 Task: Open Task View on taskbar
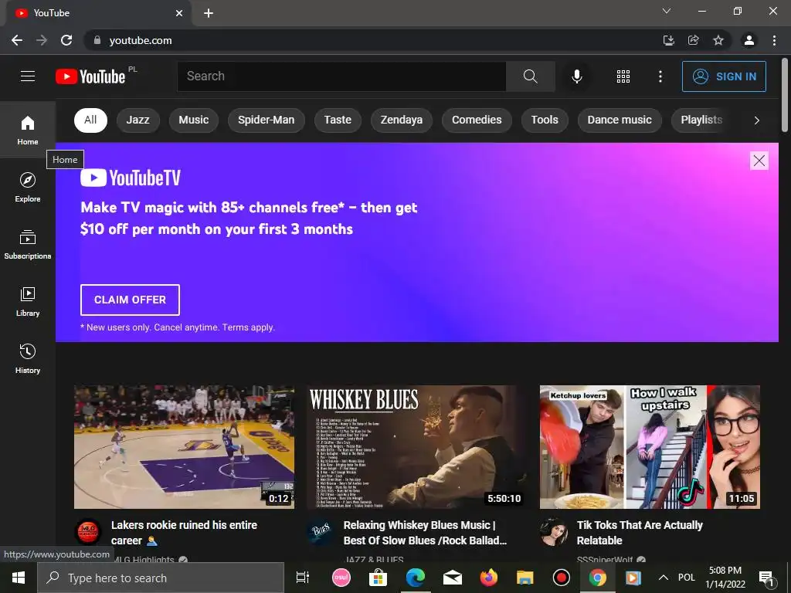click(303, 578)
